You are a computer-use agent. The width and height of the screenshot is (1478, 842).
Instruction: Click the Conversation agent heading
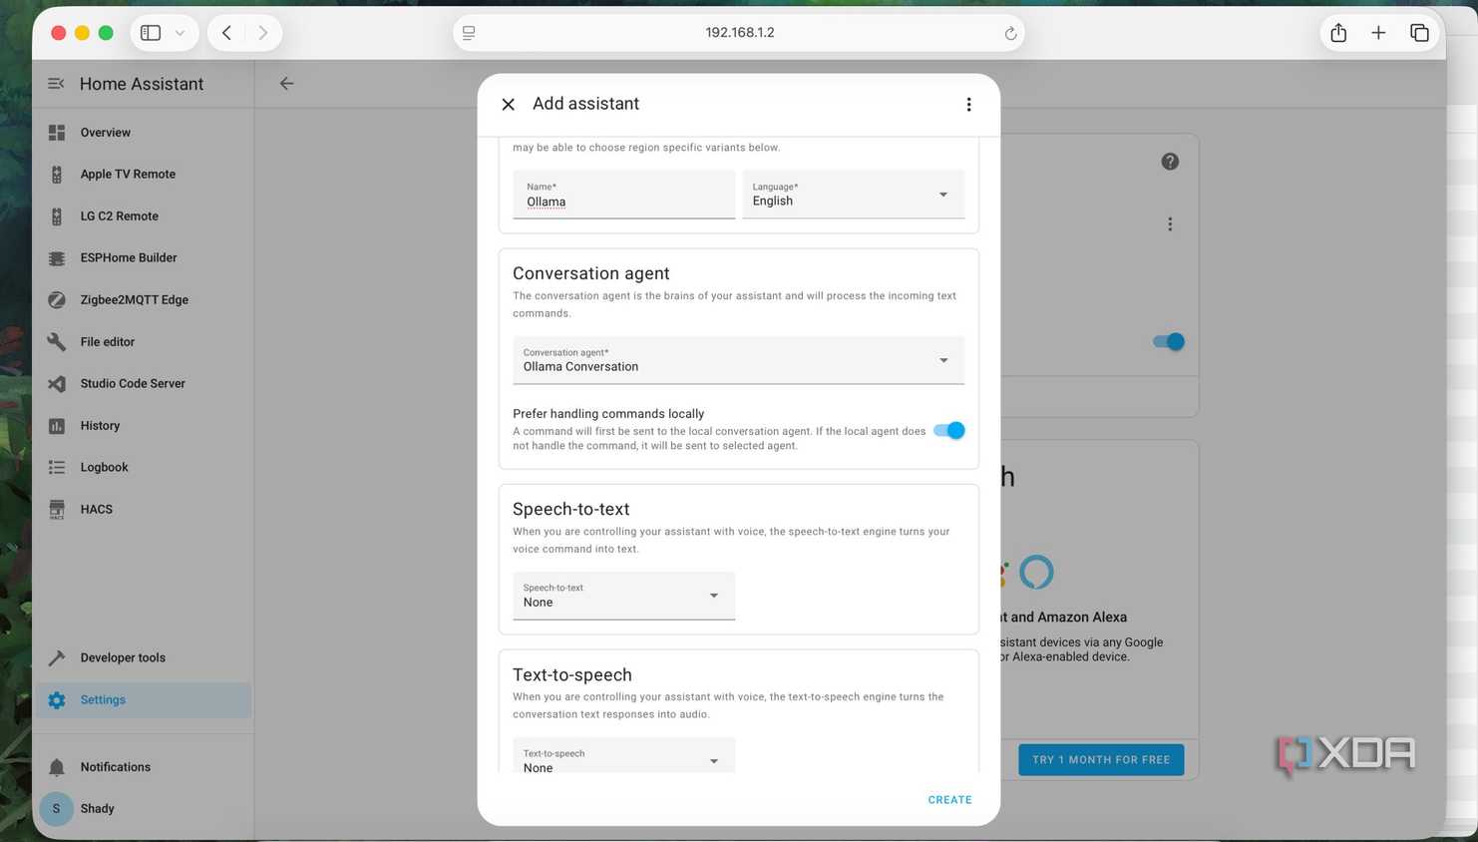590,273
